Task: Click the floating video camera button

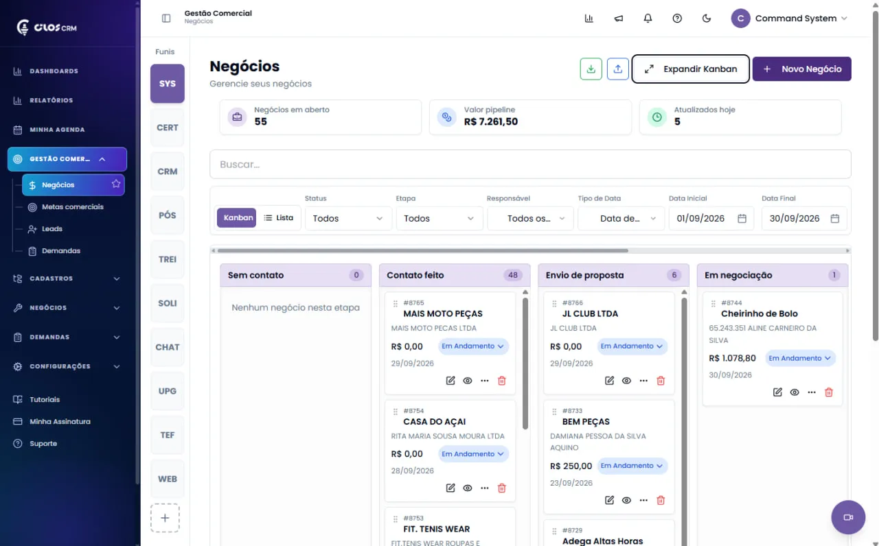Action: pyautogui.click(x=848, y=517)
